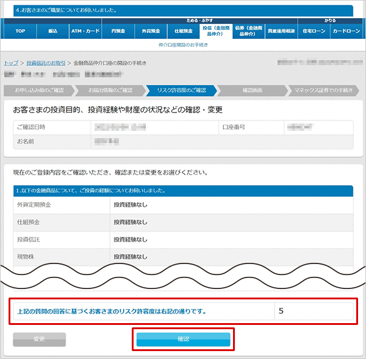This screenshot has width=366, height=359.
Task: Select the カードローン tab
Action: (x=346, y=30)
